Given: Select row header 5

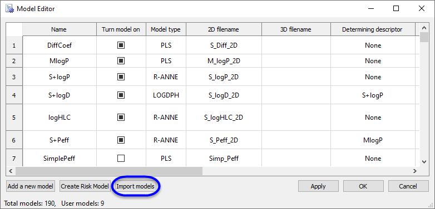Looking at the screenshot, I should click(x=14, y=118).
